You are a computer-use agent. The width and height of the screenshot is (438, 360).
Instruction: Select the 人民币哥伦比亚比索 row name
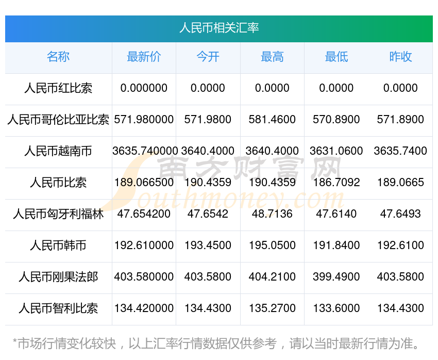click(58, 120)
